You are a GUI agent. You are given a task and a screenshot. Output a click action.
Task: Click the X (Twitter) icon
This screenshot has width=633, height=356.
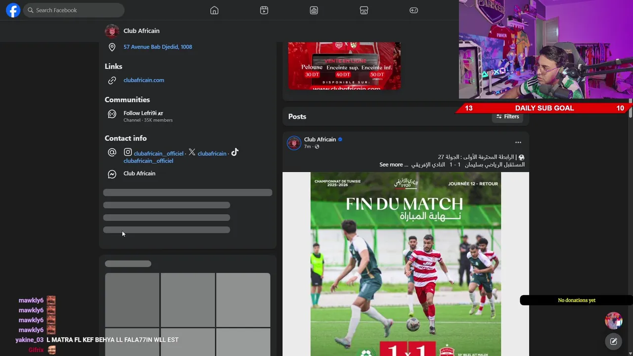point(192,152)
